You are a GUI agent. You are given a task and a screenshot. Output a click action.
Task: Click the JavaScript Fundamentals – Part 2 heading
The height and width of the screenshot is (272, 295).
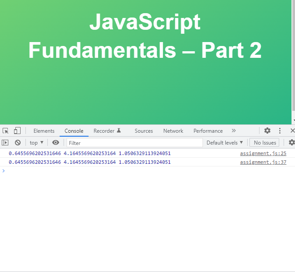(145, 36)
